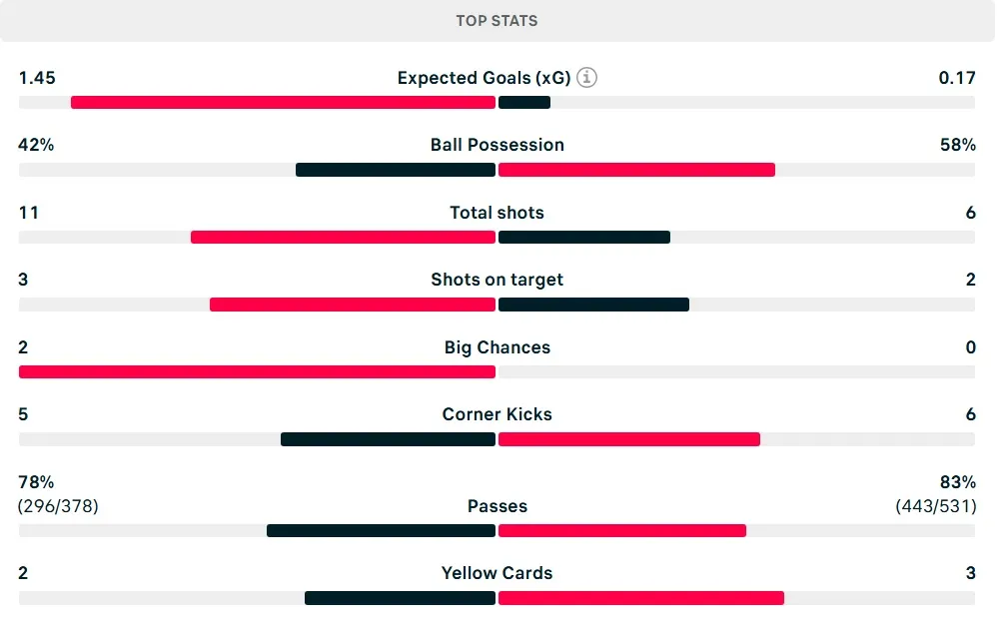Select the Ball Possession label
997x627 pixels.
coord(498,145)
